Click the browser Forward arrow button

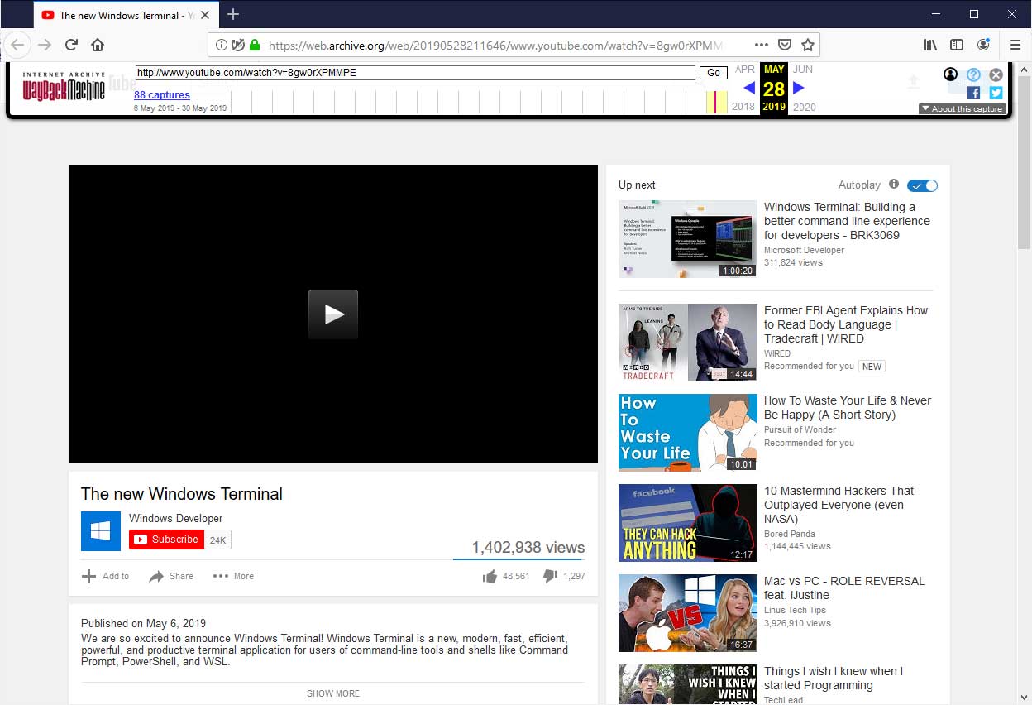click(45, 45)
